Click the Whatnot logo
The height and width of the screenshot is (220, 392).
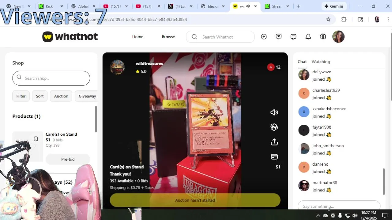70,37
